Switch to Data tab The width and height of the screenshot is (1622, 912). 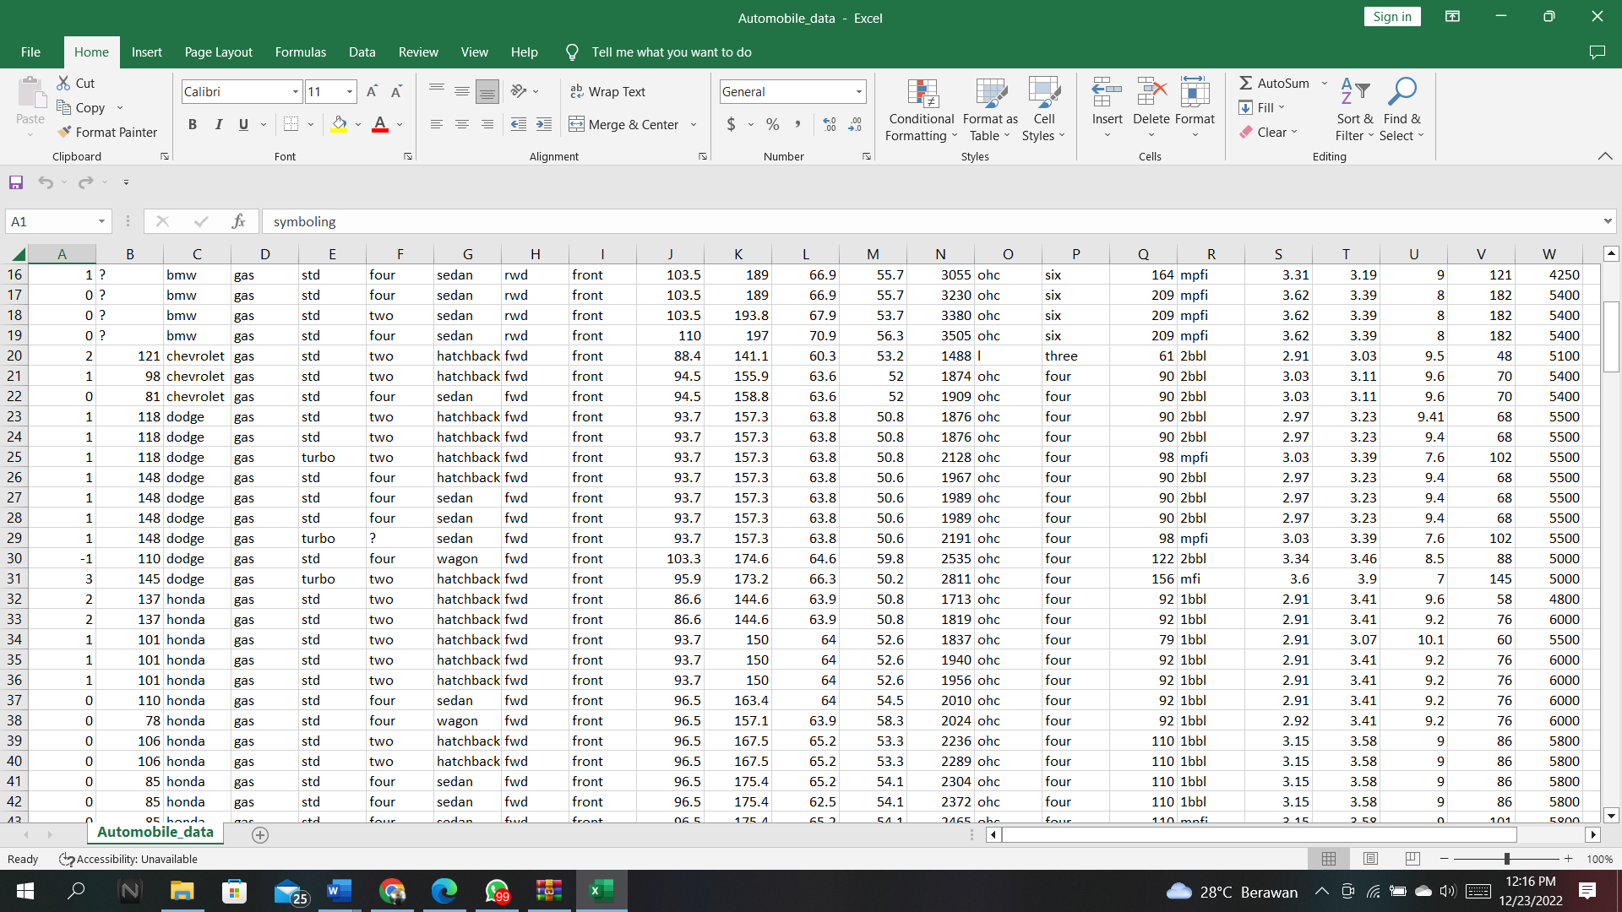click(362, 52)
